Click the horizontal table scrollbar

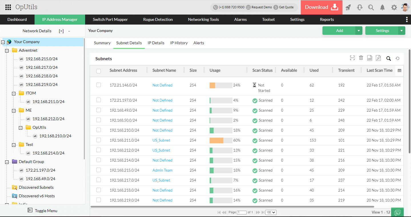[232, 206]
